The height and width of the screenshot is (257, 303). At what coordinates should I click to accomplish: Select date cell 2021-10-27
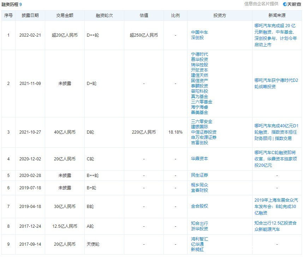pos(30,132)
